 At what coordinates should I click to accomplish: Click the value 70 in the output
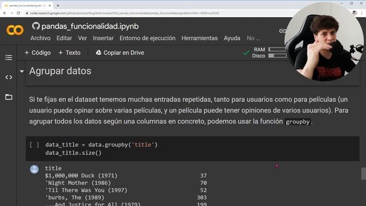[204, 183]
